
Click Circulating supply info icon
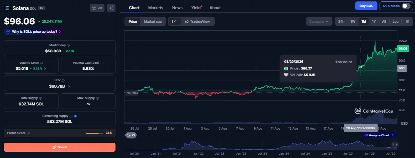pos(71,116)
